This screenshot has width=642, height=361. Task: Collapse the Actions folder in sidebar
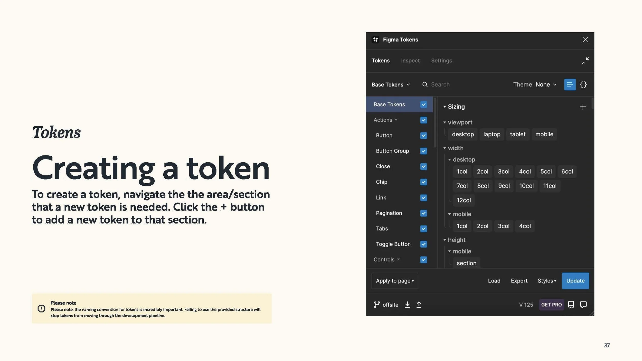coord(396,120)
